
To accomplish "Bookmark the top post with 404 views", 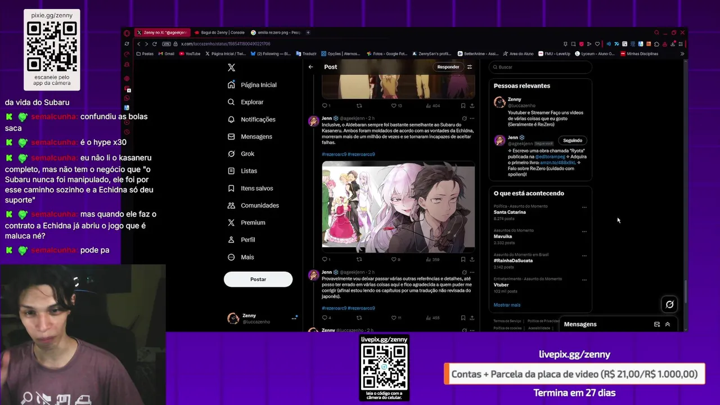I will [x=463, y=106].
